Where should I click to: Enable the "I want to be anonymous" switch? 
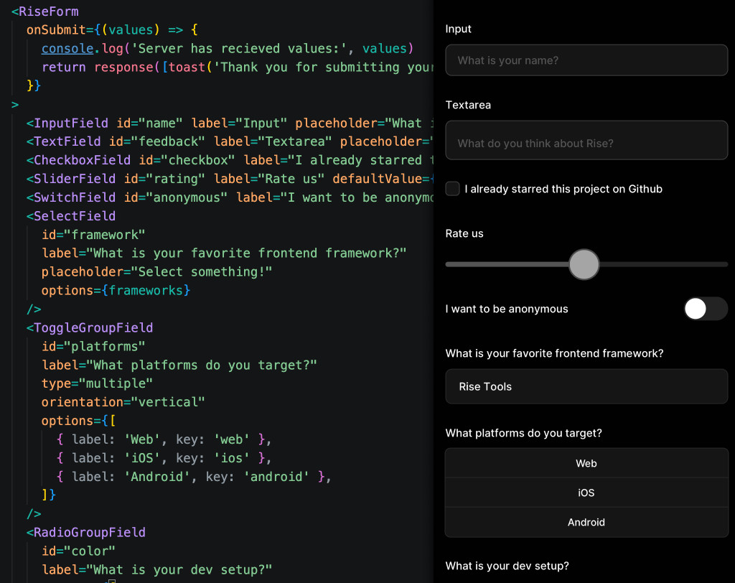click(706, 309)
